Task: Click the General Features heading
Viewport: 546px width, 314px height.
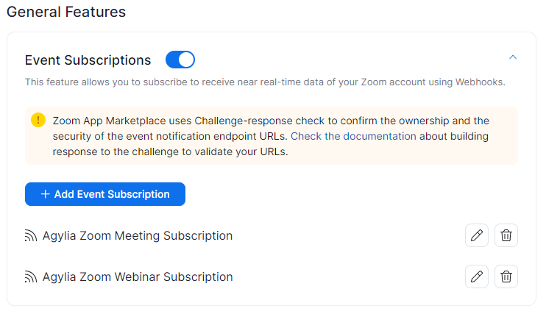Action: tap(66, 12)
